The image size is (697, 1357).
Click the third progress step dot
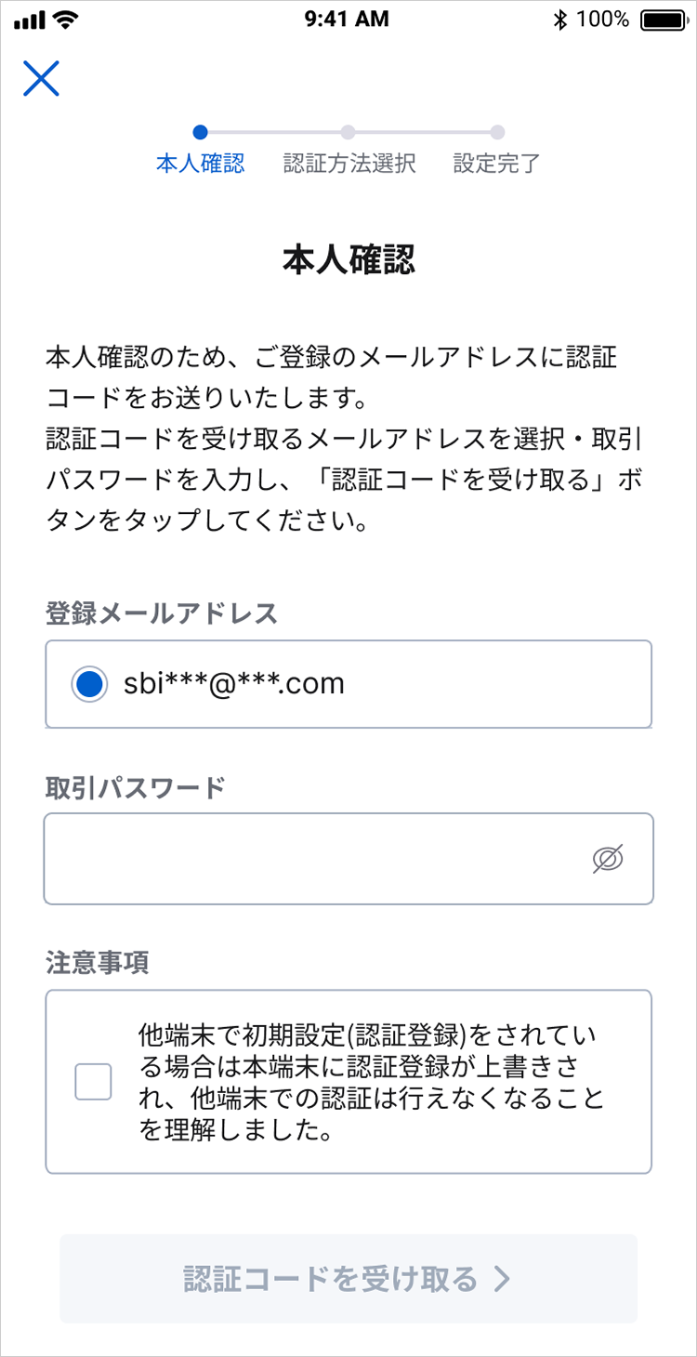pos(497,132)
